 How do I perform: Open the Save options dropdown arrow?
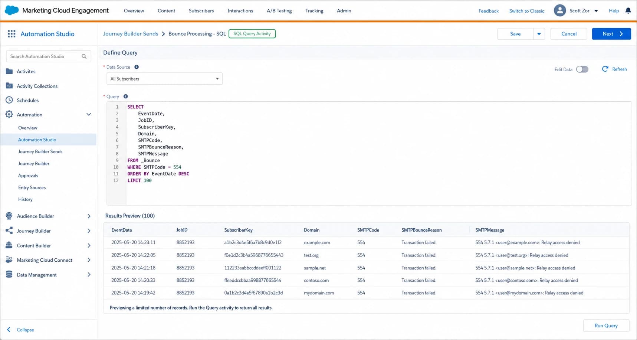pyautogui.click(x=539, y=34)
